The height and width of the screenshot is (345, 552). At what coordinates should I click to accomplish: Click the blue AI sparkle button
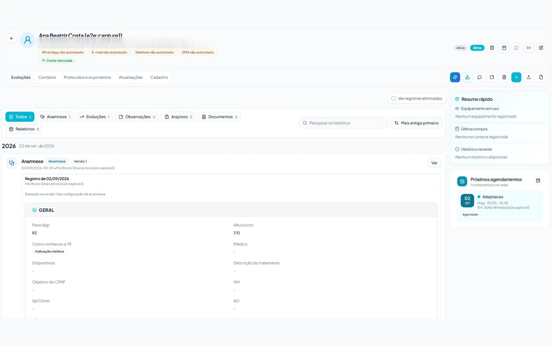(455, 77)
